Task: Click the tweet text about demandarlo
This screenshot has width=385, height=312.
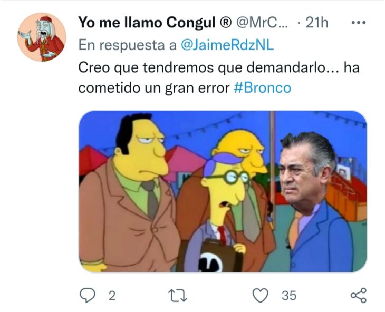Action: click(219, 78)
